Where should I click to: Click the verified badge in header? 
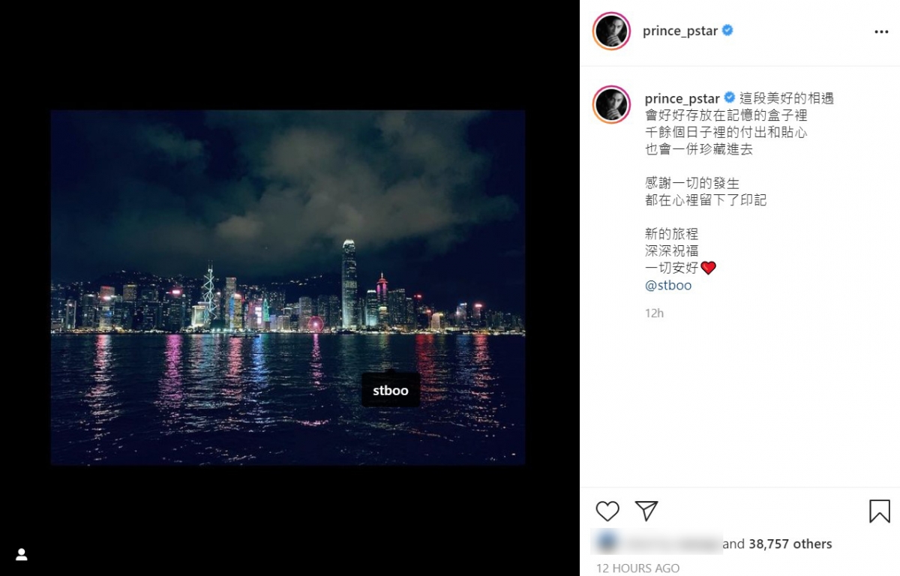pyautogui.click(x=727, y=31)
